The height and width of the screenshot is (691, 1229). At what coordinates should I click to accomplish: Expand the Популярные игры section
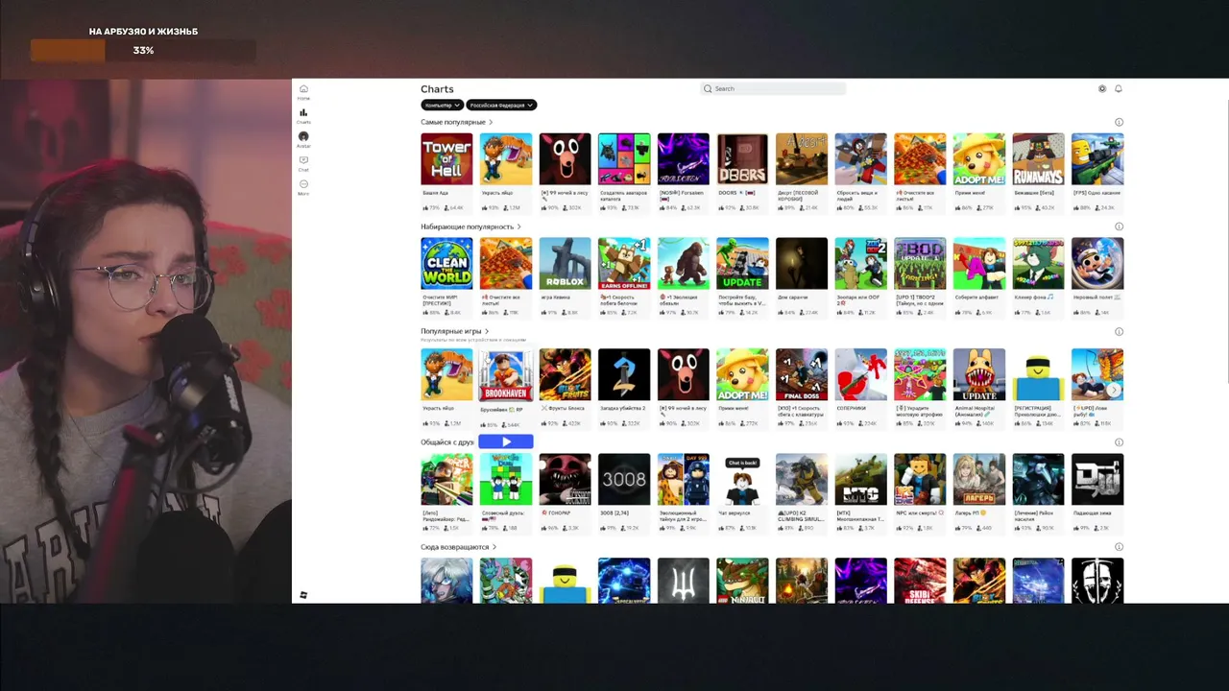[x=455, y=332]
